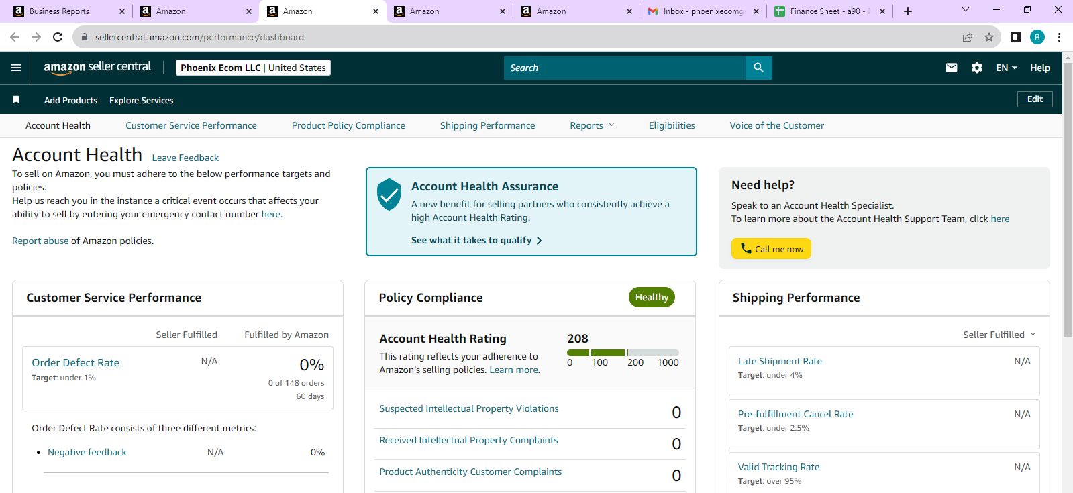Open the settings gear icon

[976, 68]
